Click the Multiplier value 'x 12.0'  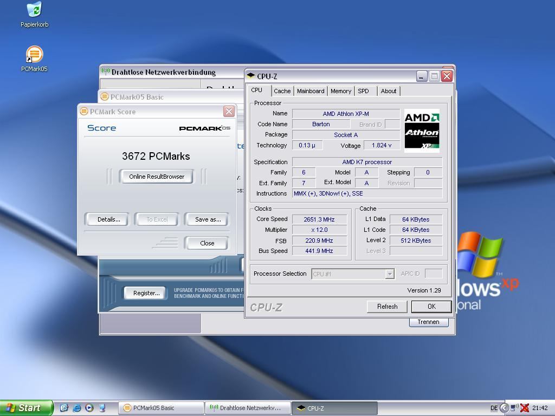(319, 230)
